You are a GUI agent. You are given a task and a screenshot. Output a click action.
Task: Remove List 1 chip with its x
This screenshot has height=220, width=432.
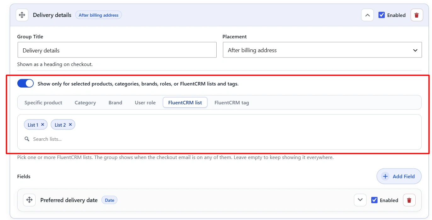[43, 124]
